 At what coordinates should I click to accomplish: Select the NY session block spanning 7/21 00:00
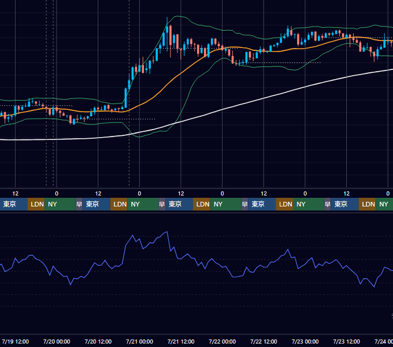(143, 204)
